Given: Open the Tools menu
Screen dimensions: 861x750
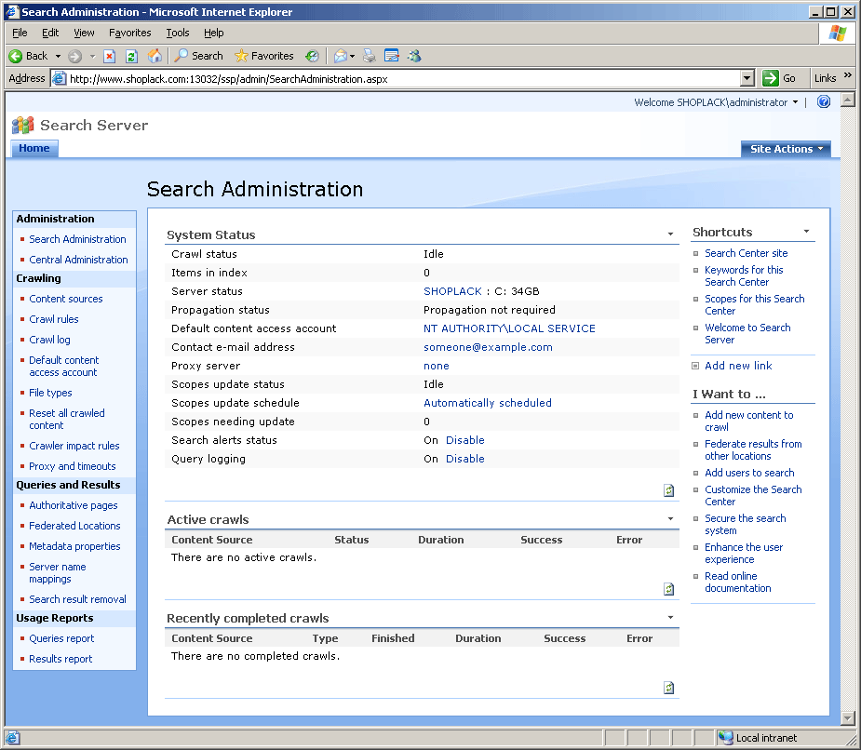Looking at the screenshot, I should click(178, 33).
